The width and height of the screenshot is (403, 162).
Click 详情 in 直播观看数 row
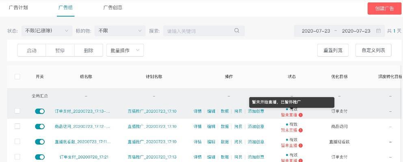click(x=197, y=142)
